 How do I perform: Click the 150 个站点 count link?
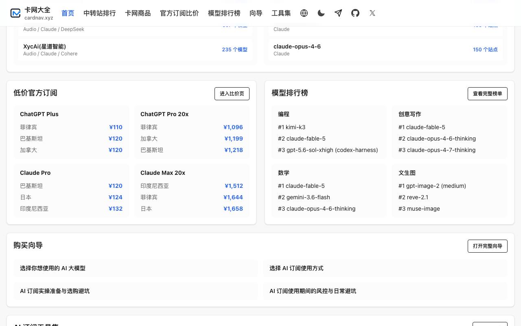(485, 50)
